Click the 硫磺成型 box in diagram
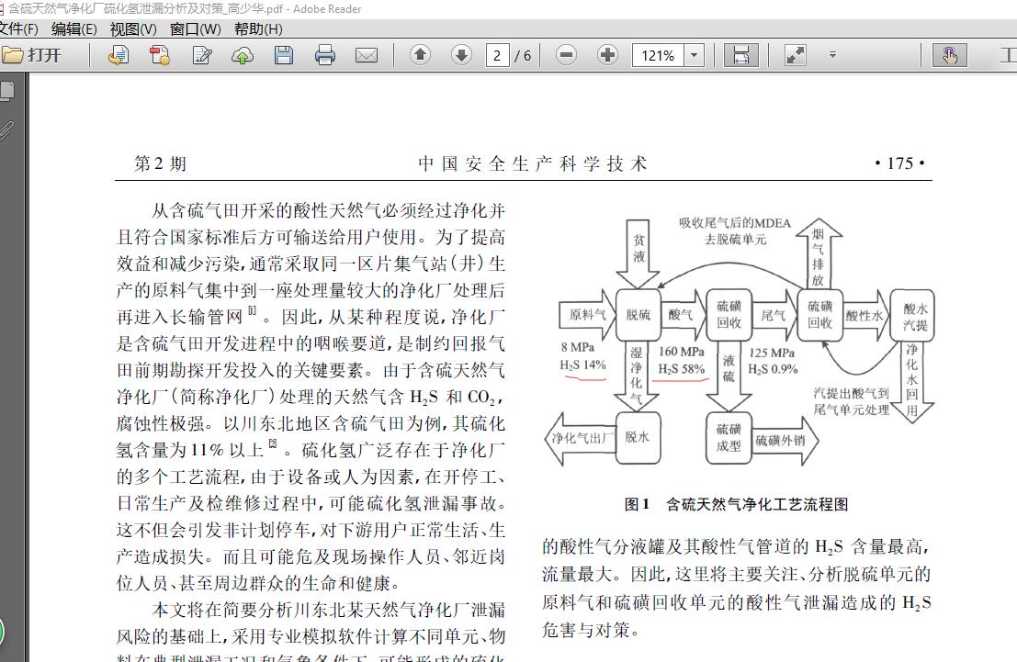1017x662 pixels. click(x=729, y=438)
